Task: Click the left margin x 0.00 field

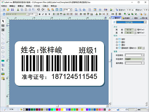Action: pyautogui.click(x=130, y=10)
